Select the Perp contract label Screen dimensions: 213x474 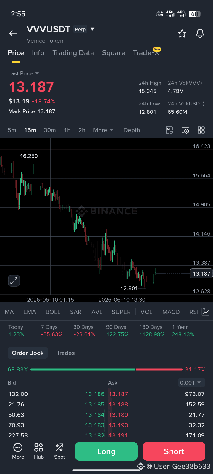tap(80, 29)
